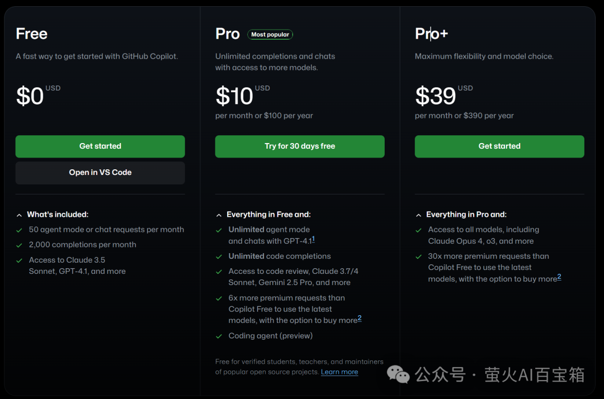Click Get started under the Pro+ plan
This screenshot has width=604, height=399.
[x=499, y=146]
